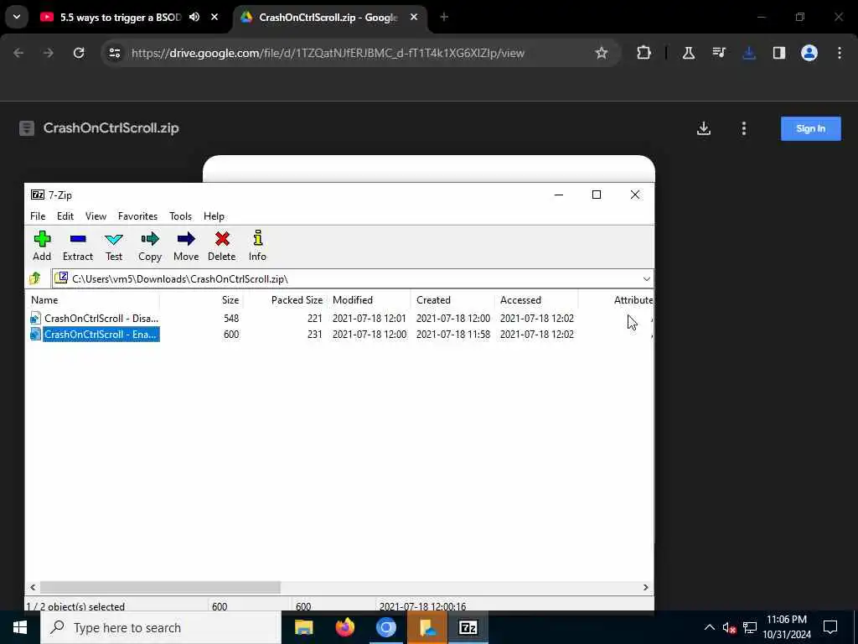Click the 1 / 2 object(s) selected status
858x644 pixels.
tap(75, 606)
